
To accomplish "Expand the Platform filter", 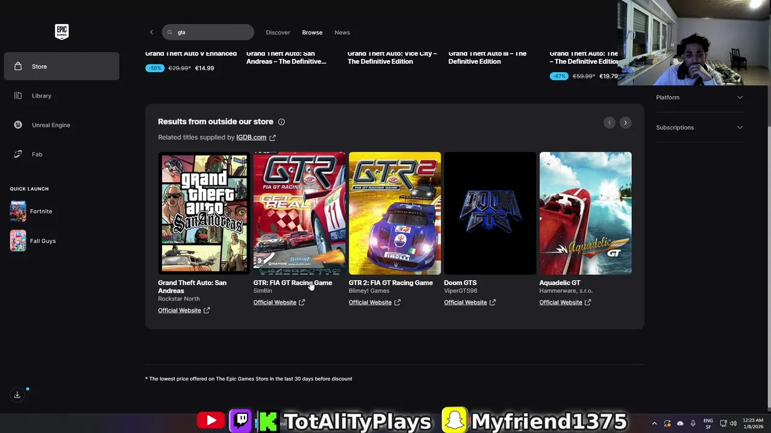I will click(x=699, y=97).
